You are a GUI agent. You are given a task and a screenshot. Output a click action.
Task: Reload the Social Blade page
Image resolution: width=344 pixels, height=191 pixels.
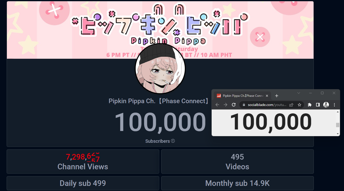234,105
